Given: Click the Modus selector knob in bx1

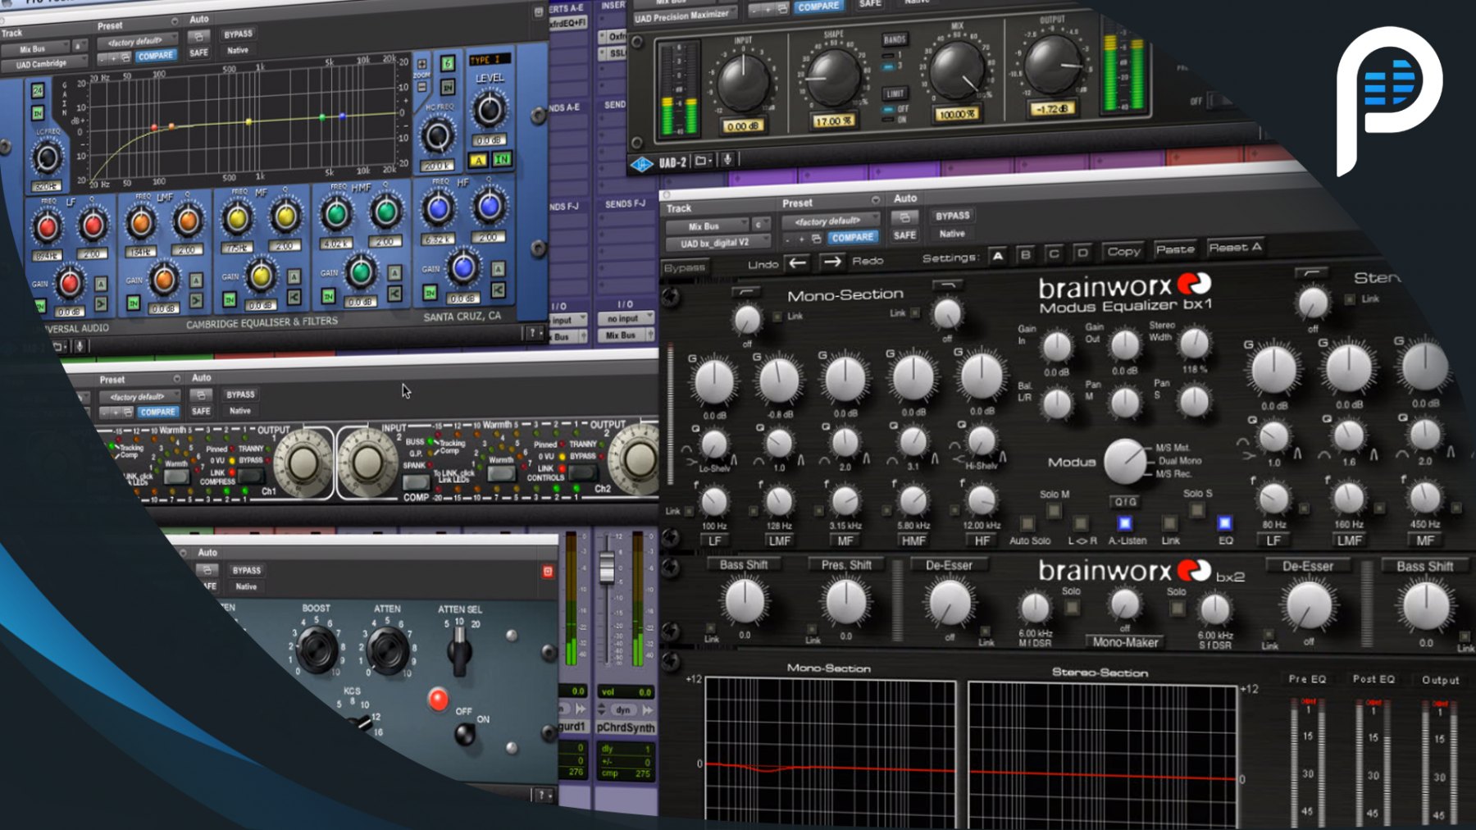Looking at the screenshot, I should 1125,461.
